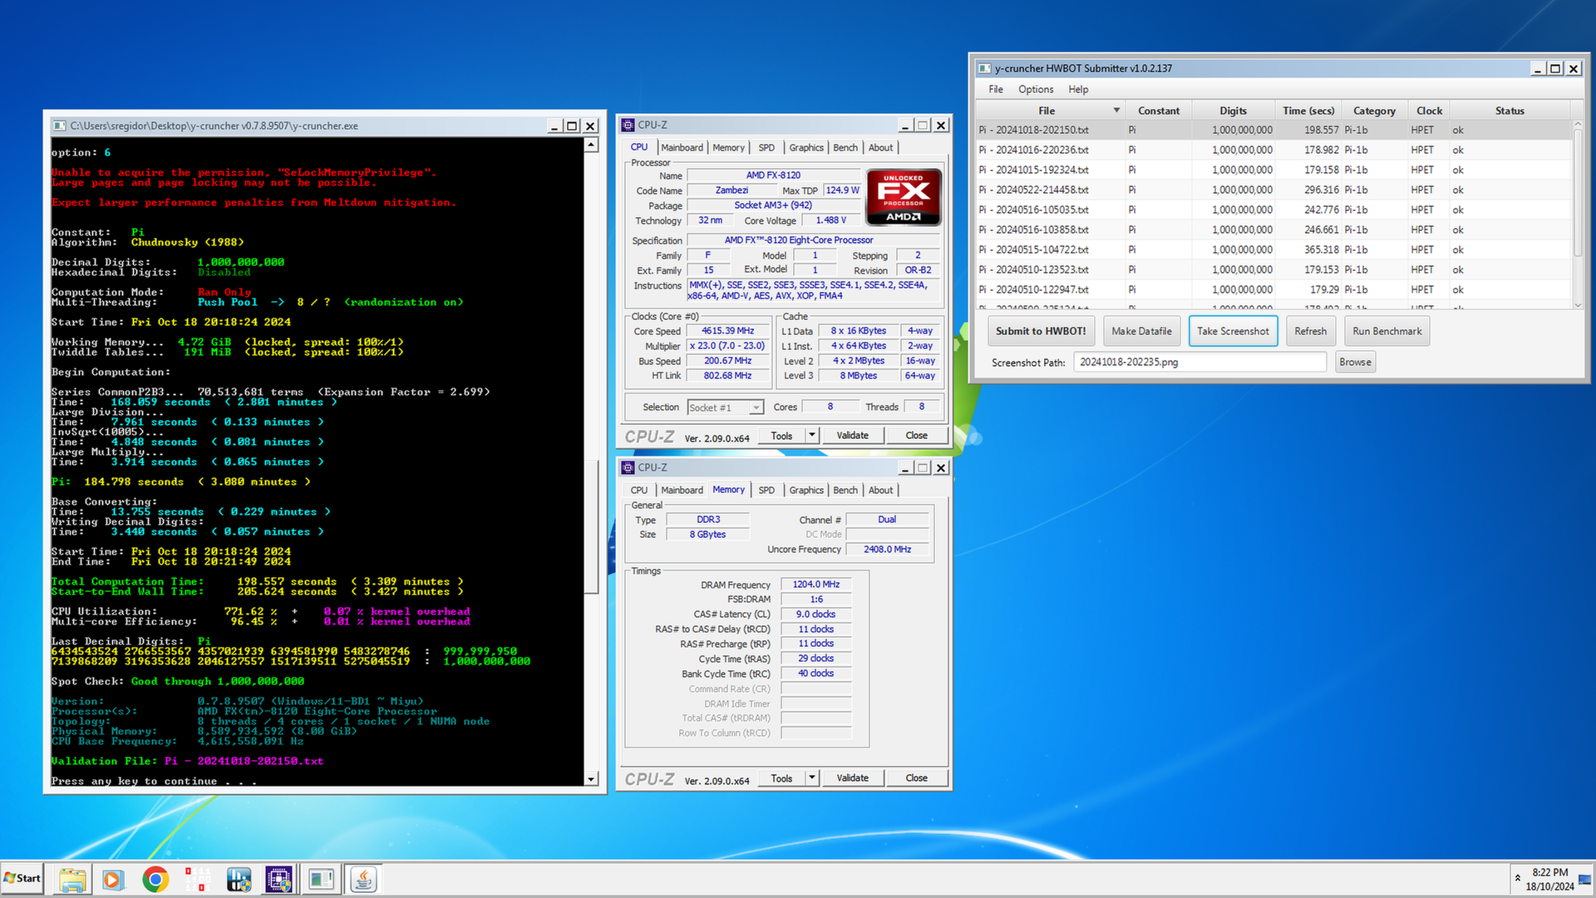This screenshot has width=1596, height=898.
Task: Open SPD tab in lower CPU-Z window
Action: [766, 490]
